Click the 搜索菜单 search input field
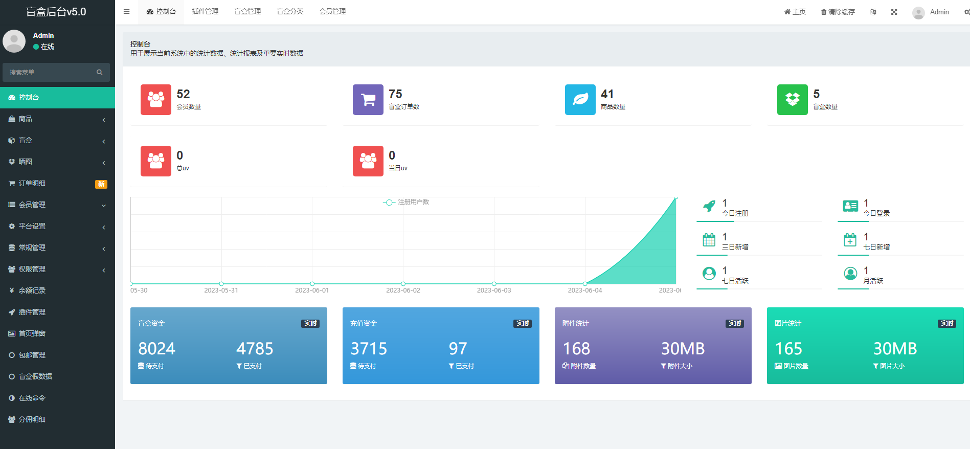Viewport: 970px width, 449px height. point(51,73)
